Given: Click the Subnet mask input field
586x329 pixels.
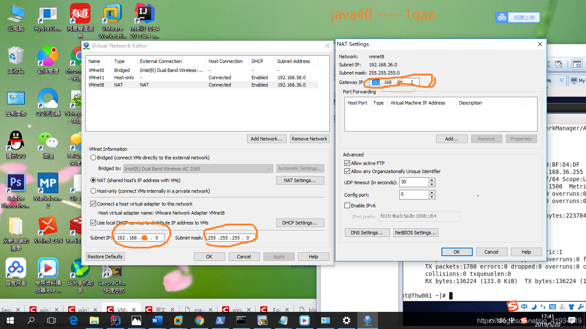Looking at the screenshot, I should [x=231, y=238].
